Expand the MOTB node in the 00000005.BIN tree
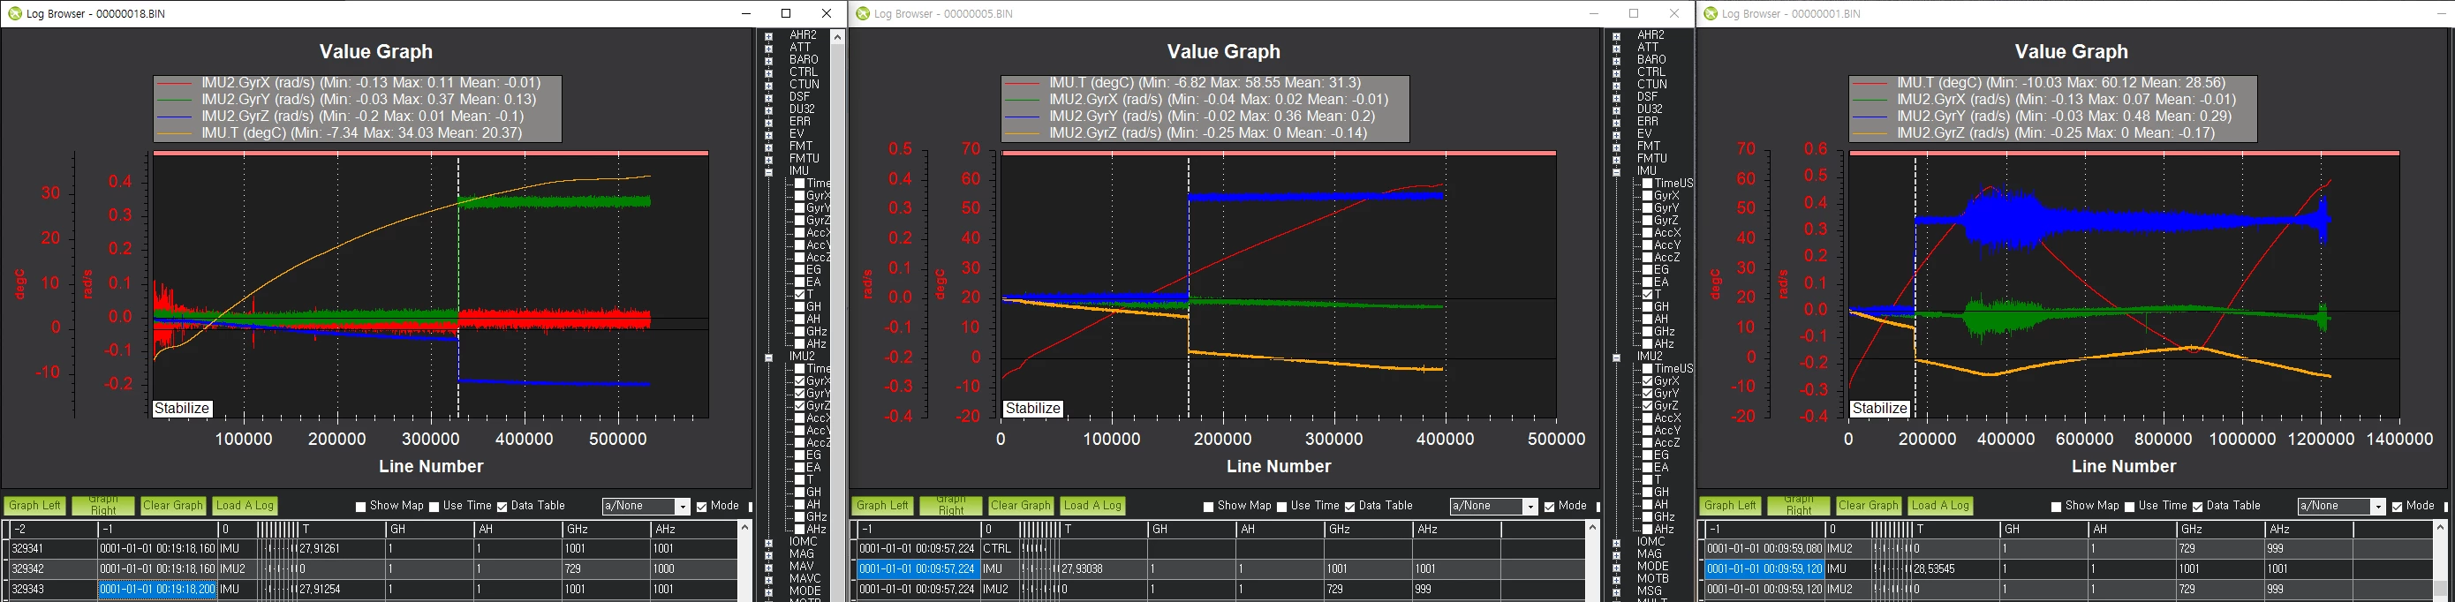 pyautogui.click(x=1616, y=579)
